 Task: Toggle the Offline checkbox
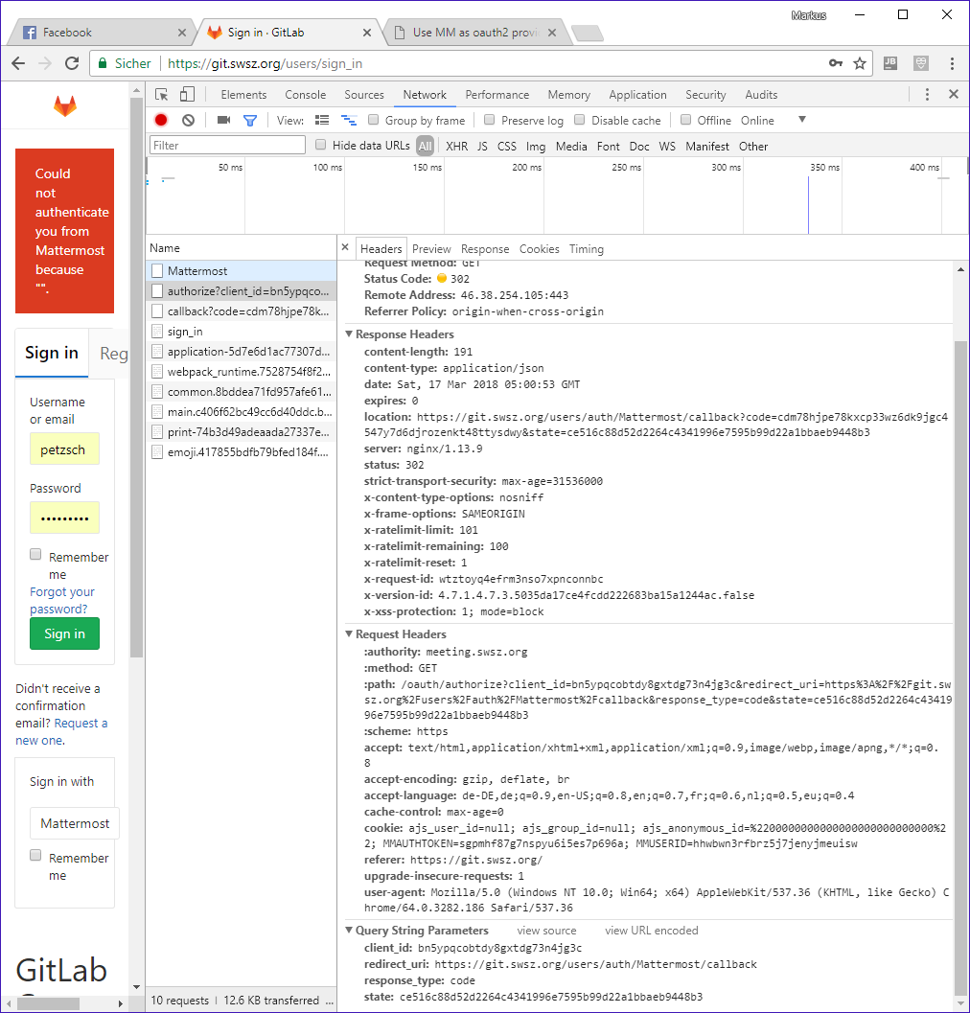point(686,120)
